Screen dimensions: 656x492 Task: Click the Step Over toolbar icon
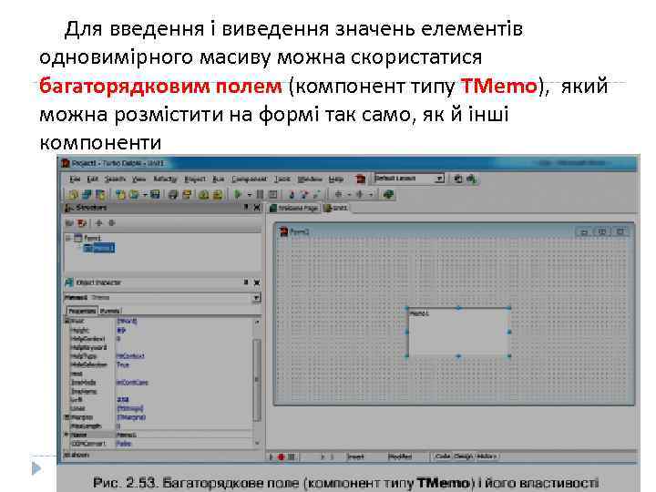point(304,195)
